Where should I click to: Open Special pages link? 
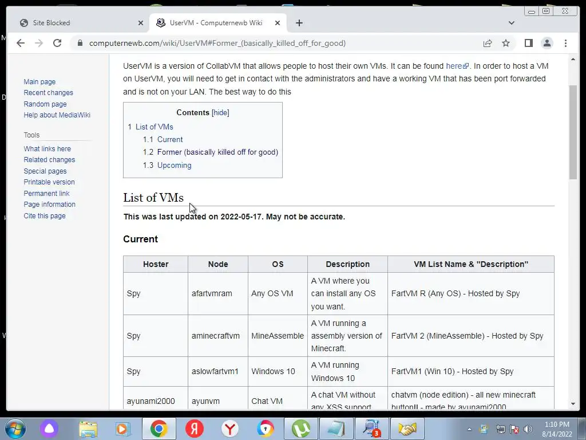(x=45, y=171)
